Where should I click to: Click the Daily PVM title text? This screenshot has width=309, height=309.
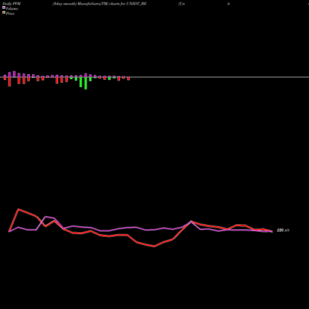pos(12,4)
